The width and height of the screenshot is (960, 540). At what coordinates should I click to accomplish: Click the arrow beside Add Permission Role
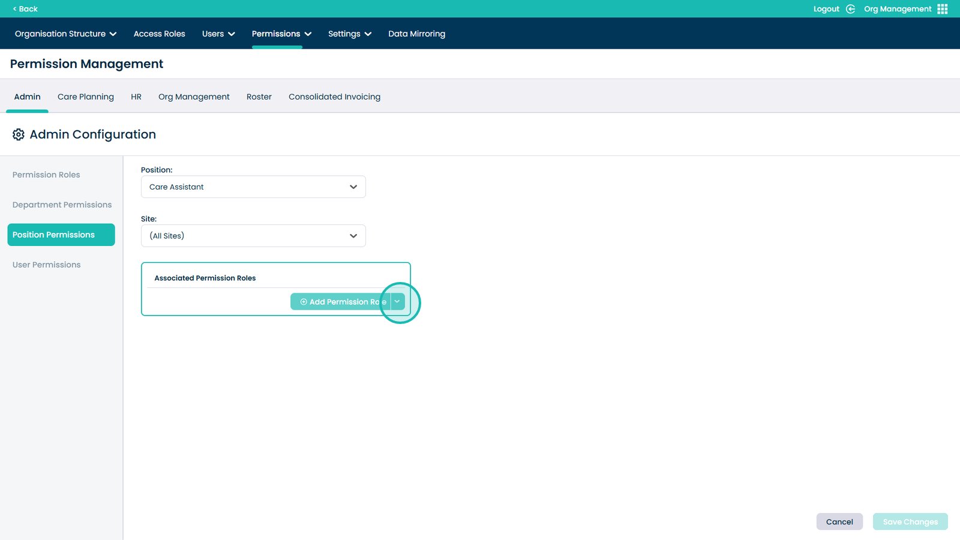(x=397, y=302)
